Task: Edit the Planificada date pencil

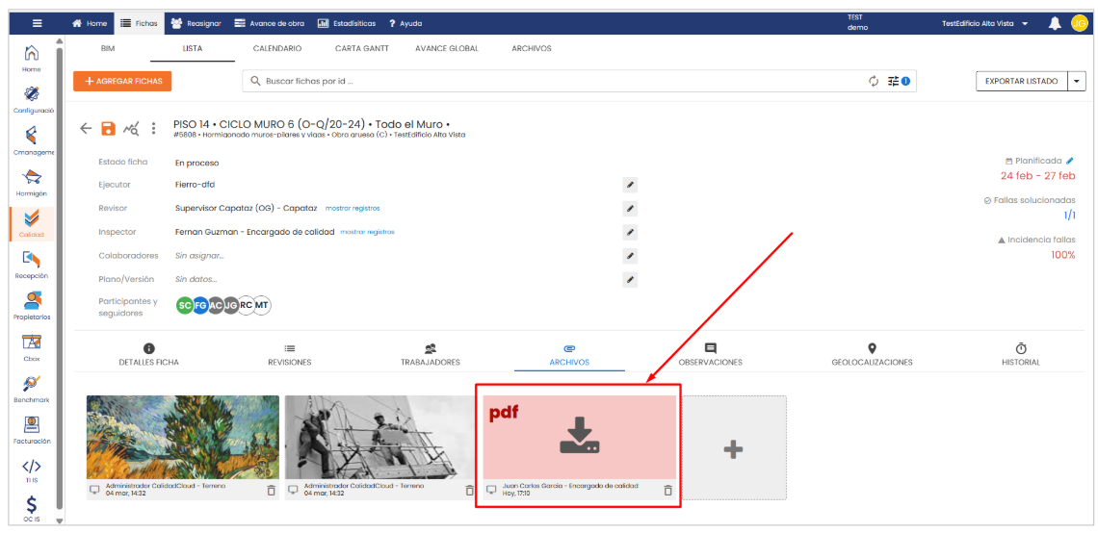Action: [1070, 161]
